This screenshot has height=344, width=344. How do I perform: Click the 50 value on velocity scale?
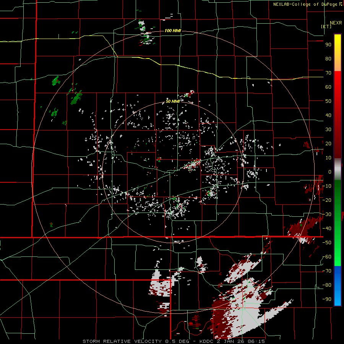[328, 101]
